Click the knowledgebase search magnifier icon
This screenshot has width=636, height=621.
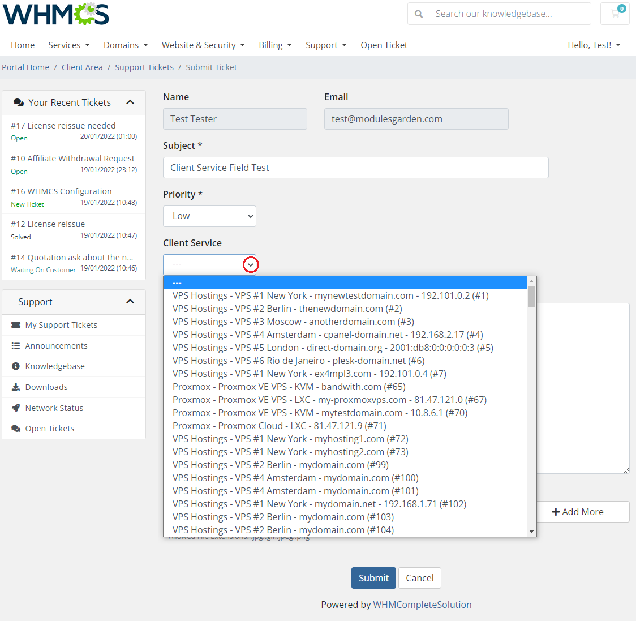[419, 14]
